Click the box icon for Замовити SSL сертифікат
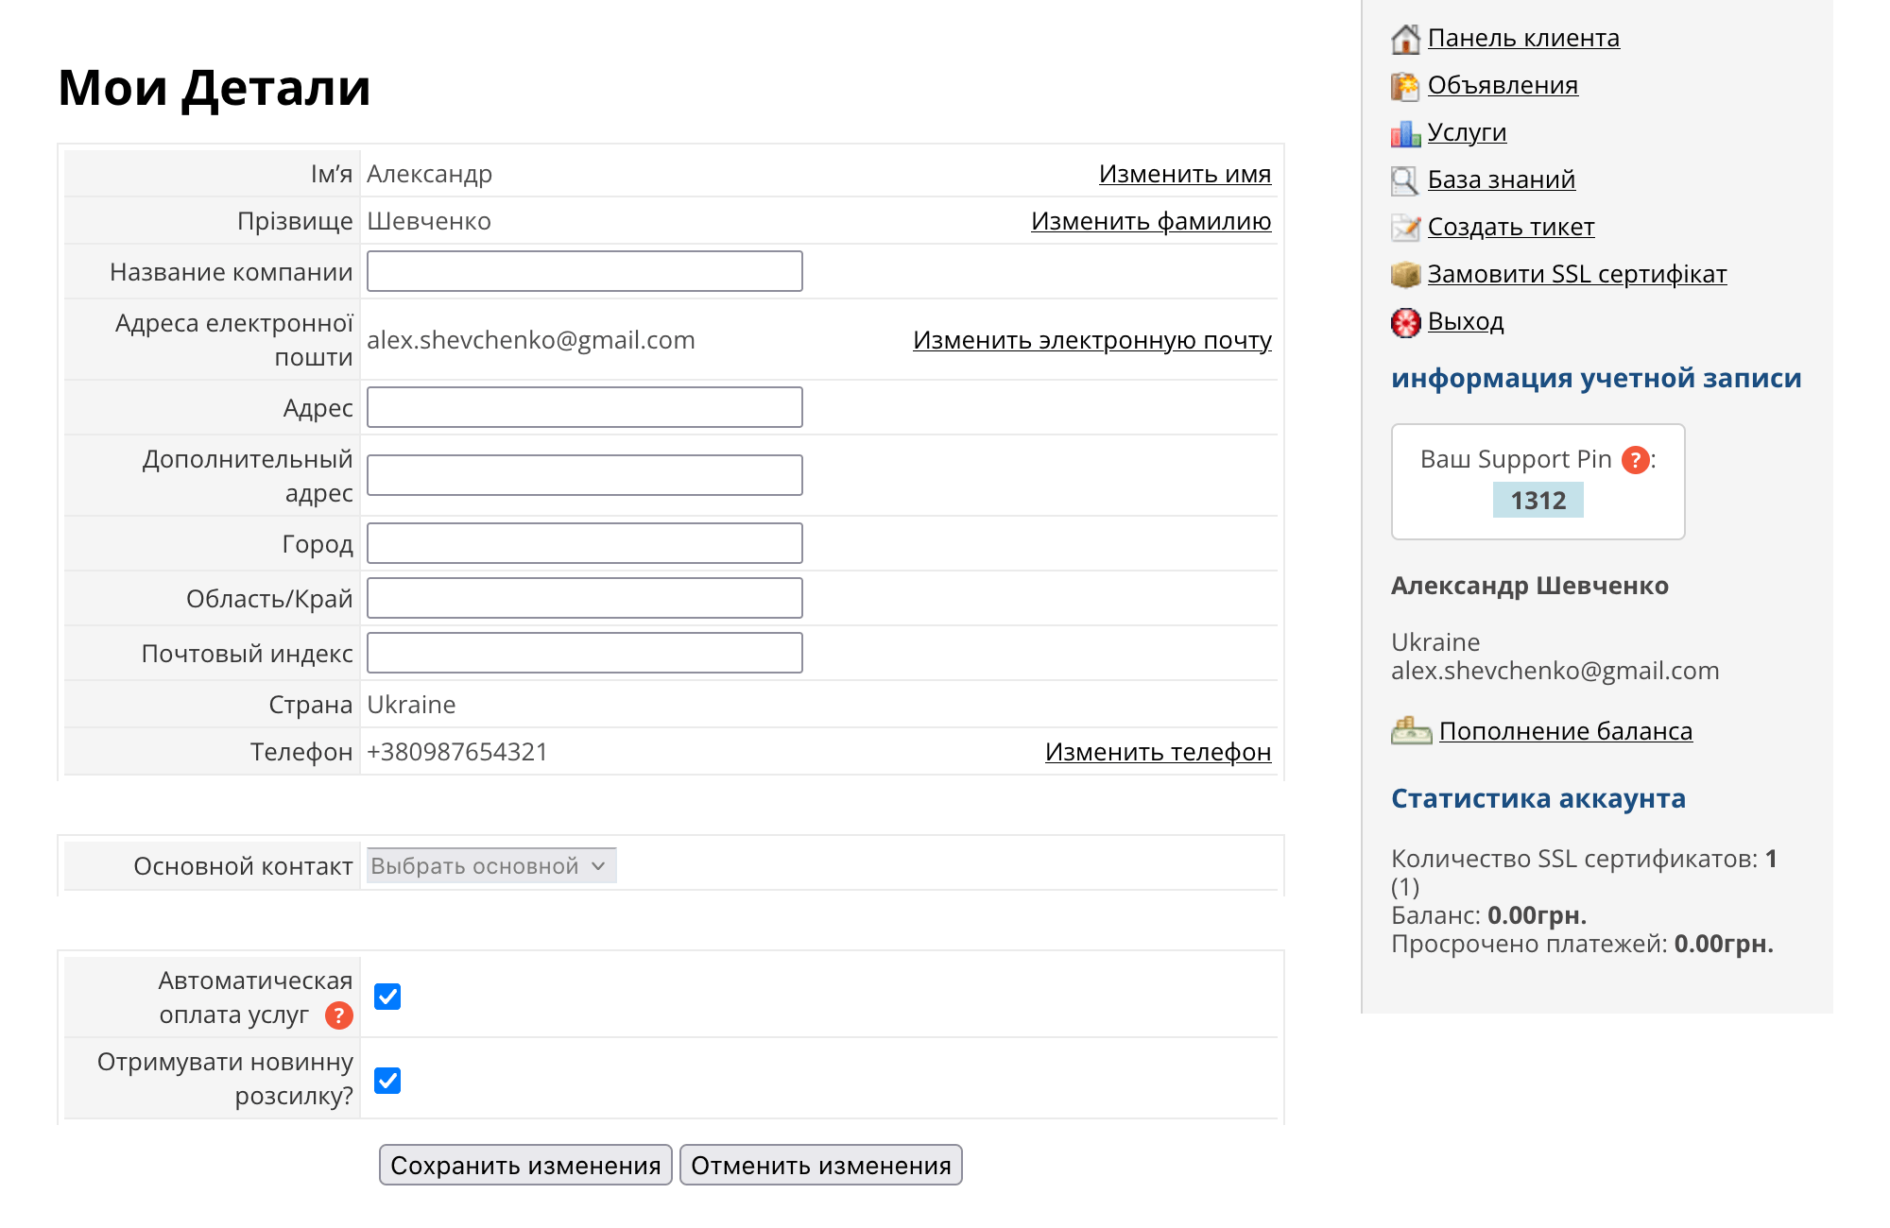This screenshot has width=1890, height=1228. [x=1405, y=275]
